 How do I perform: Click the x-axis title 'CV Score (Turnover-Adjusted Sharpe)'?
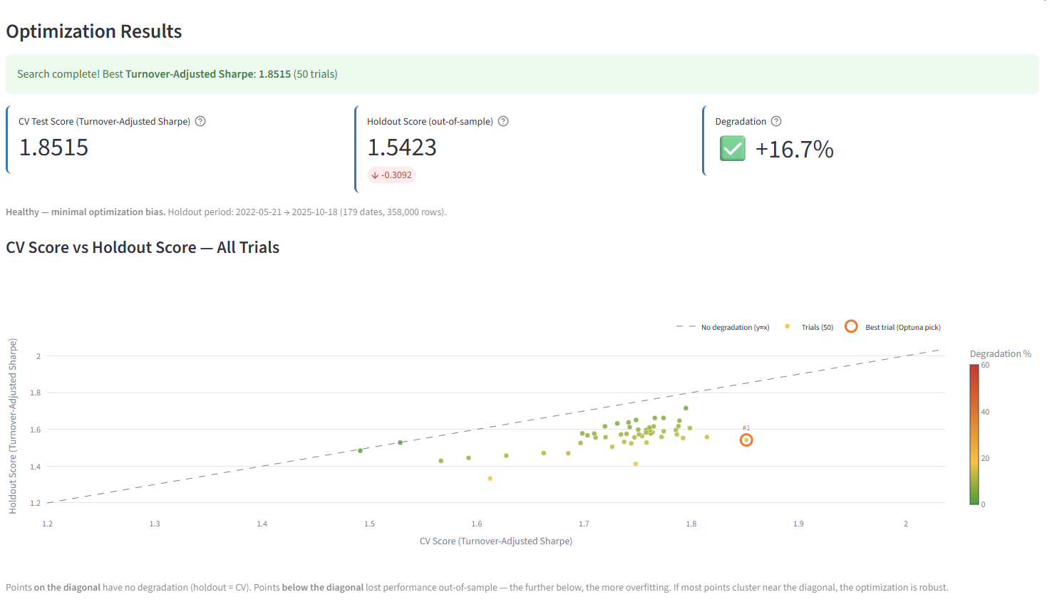coord(496,541)
